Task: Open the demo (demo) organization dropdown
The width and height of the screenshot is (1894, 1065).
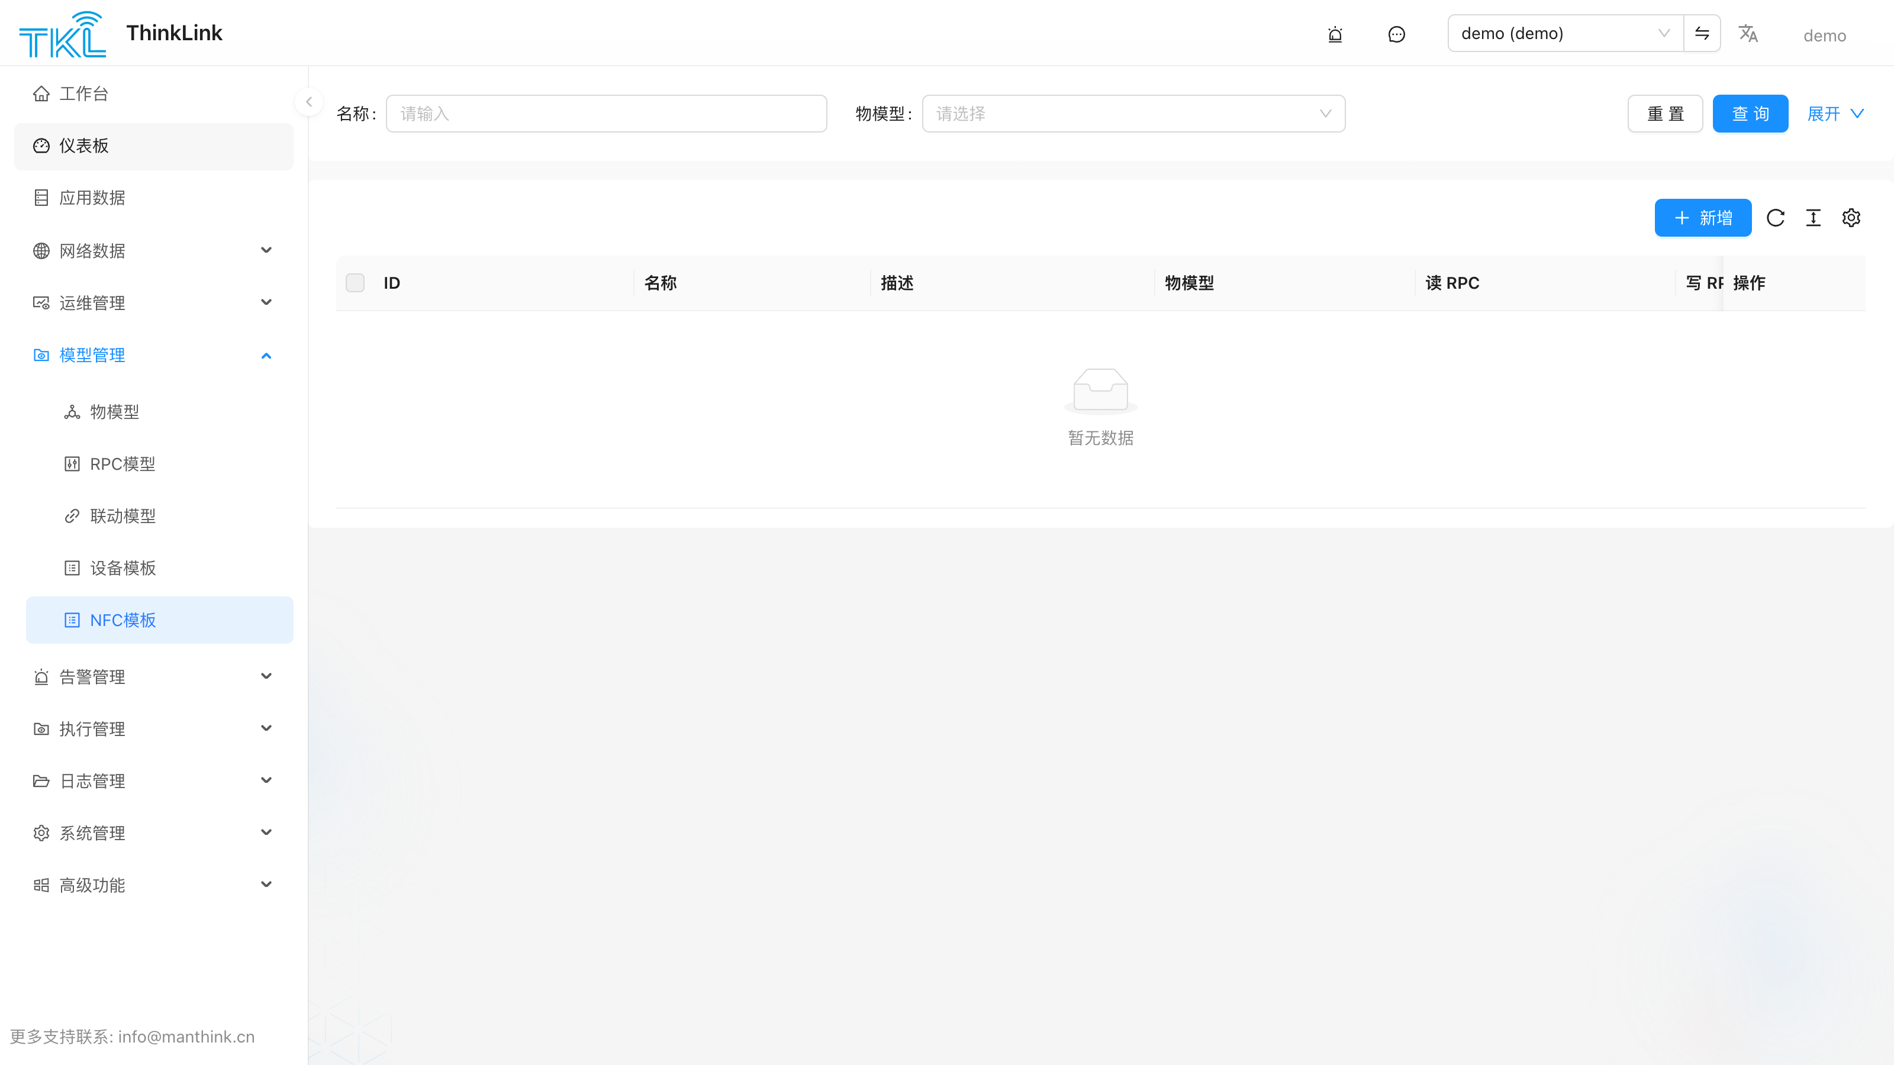Action: point(1566,33)
